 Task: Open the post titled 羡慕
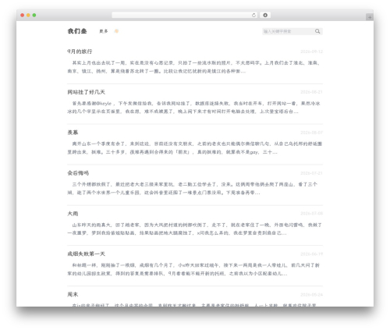pos(73,133)
